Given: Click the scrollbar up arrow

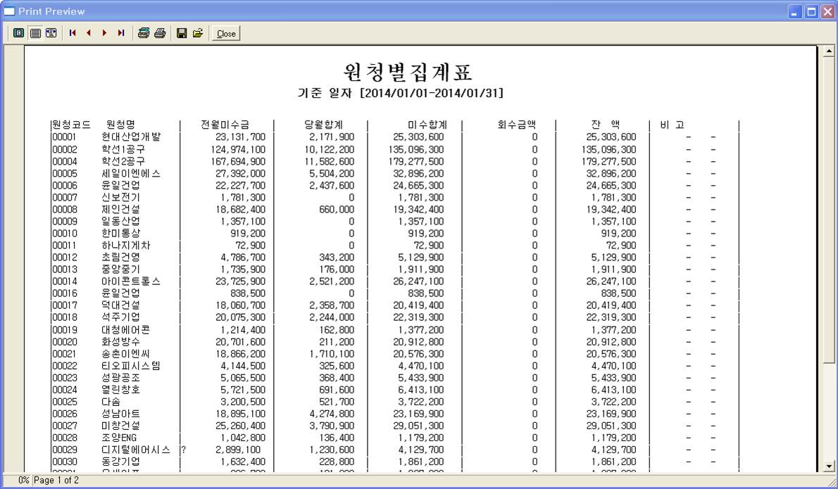Looking at the screenshot, I should tap(828, 52).
